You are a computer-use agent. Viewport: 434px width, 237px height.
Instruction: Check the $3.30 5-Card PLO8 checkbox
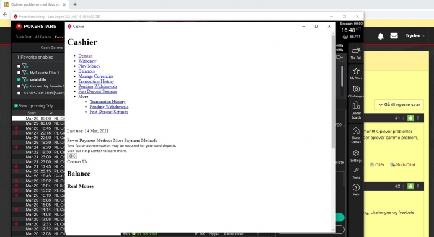pos(19,93)
